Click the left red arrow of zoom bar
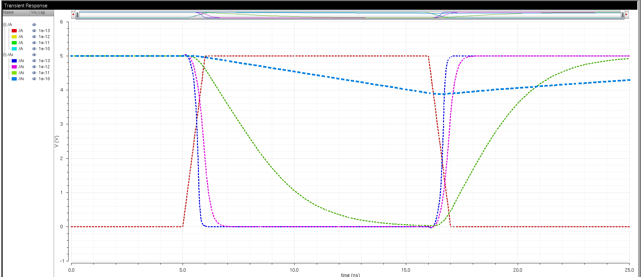Image resolution: width=641 pixels, height=277 pixels. 73,14
